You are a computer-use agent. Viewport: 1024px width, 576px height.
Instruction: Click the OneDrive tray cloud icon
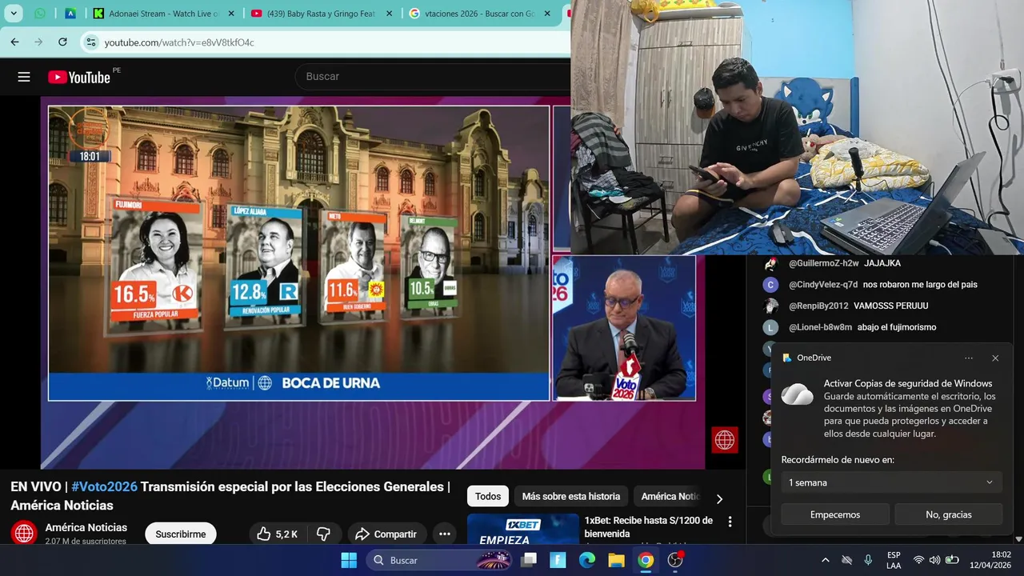[846, 560]
